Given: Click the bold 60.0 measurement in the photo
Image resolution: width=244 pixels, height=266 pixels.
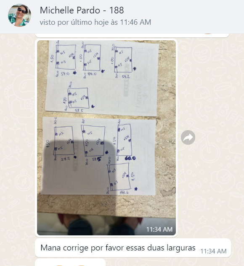Looking at the screenshot, I should 130,158.
